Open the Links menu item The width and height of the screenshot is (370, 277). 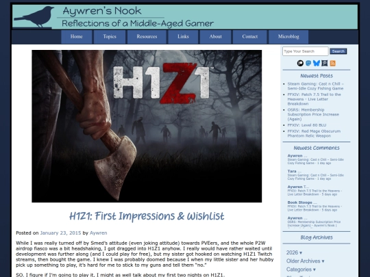pyautogui.click(x=183, y=37)
